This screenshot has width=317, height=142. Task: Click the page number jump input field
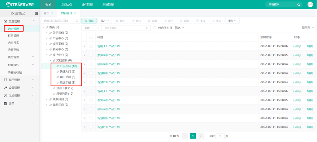point(220,136)
